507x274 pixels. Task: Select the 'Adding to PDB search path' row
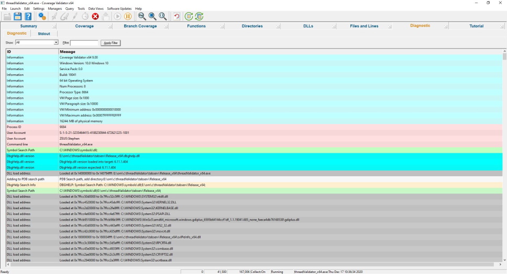point(254,179)
